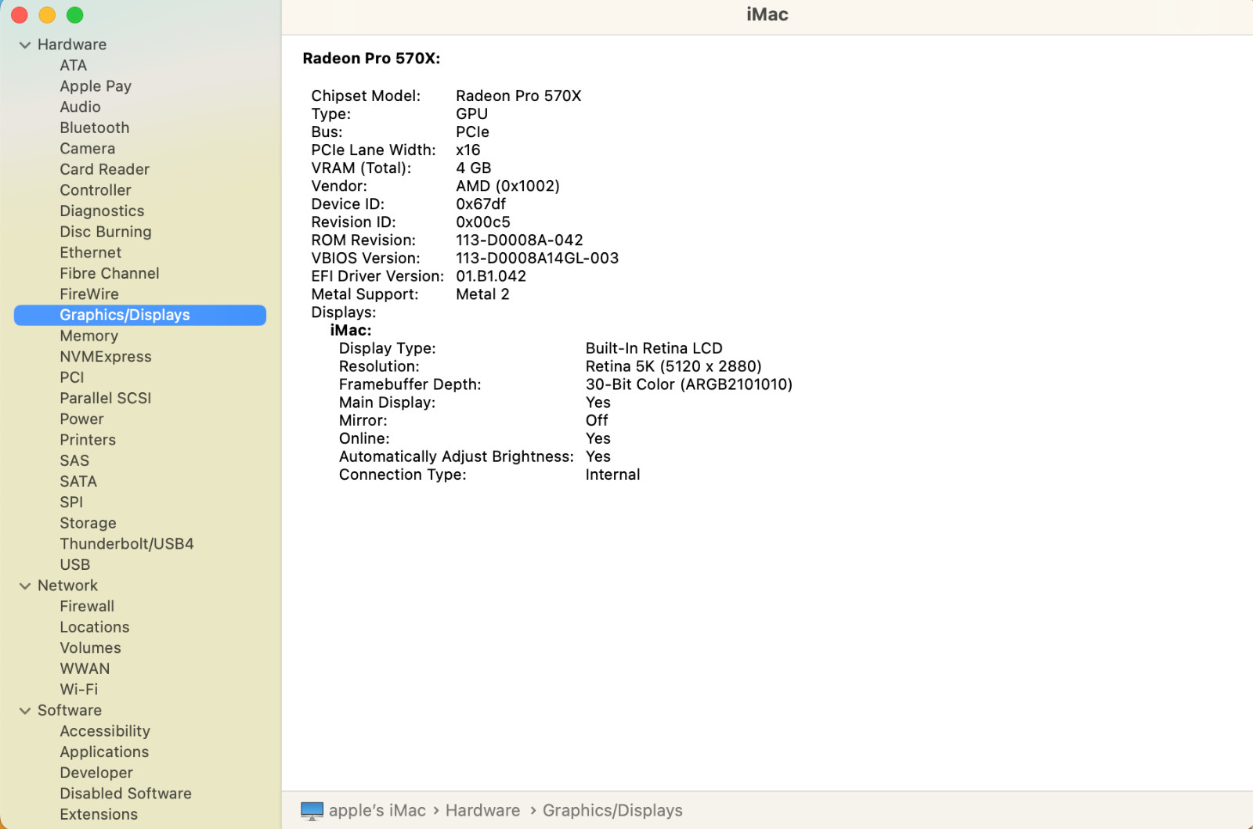The image size is (1253, 829).
Task: Click the PCIe Lane Width value x16
Action: (x=468, y=150)
